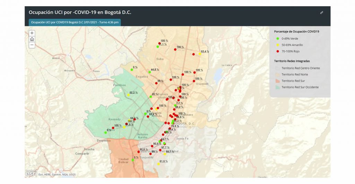Zoom in on the map

pos(32,33)
